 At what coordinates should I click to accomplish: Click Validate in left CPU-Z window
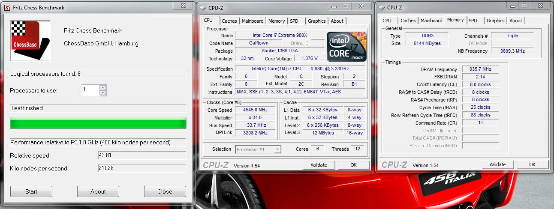click(319, 165)
